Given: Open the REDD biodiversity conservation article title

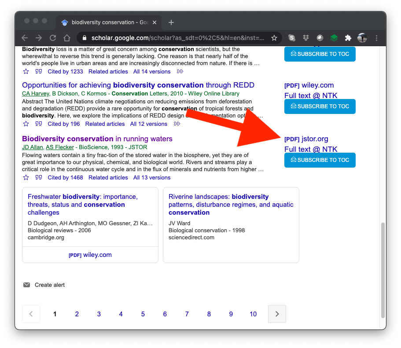Looking at the screenshot, I should point(138,85).
